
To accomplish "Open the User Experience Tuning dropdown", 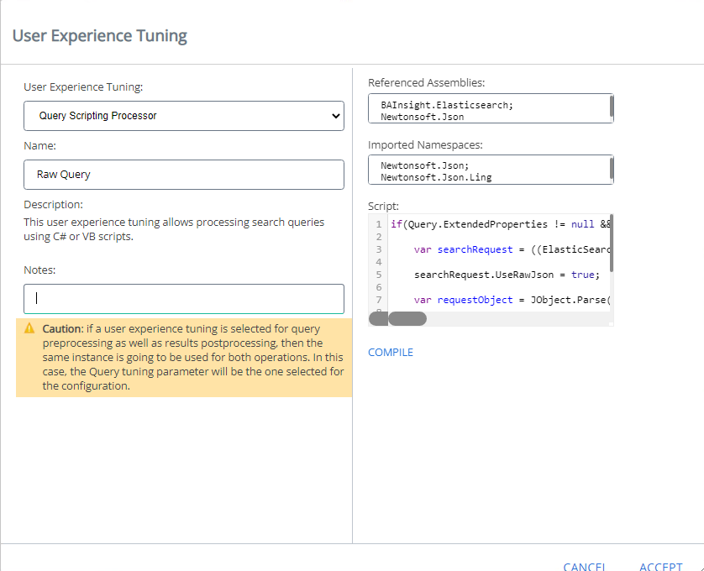I will 184,116.
